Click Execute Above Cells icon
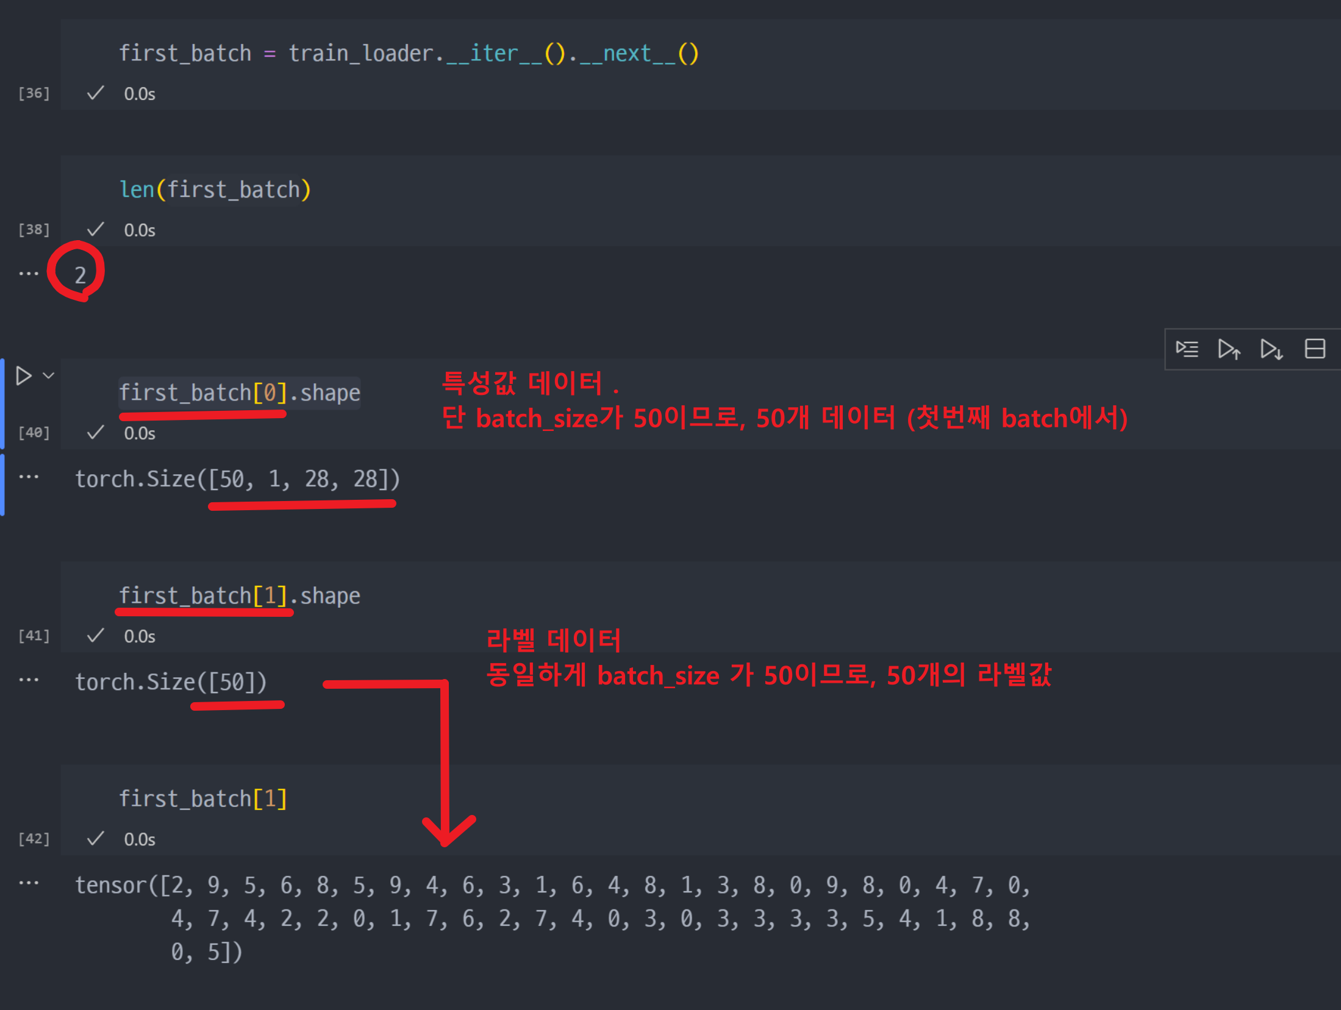The height and width of the screenshot is (1010, 1341). 1229,349
